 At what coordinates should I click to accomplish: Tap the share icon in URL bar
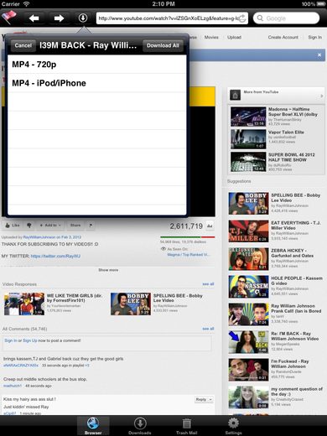point(242,18)
